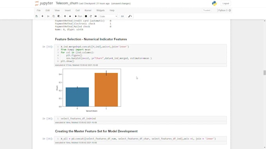Open the Help menu
266x149 pixels.
pos(112,11)
